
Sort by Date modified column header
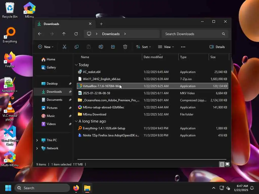click(153, 57)
